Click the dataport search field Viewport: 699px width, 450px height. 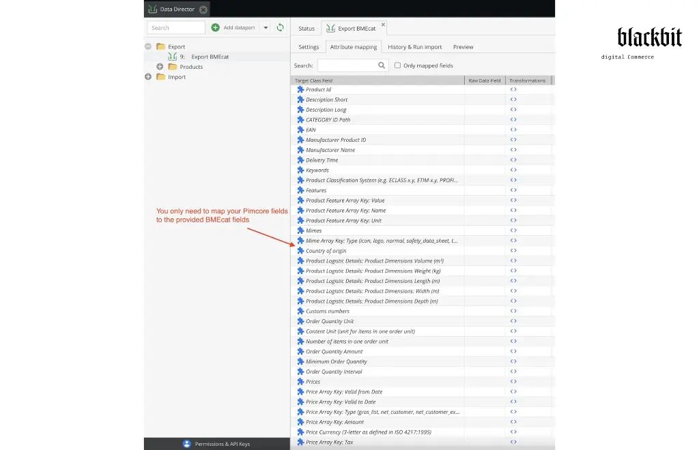tap(176, 27)
